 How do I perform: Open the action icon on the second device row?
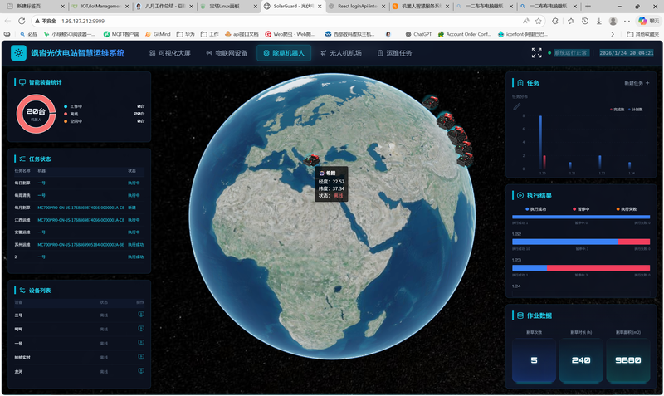click(141, 329)
